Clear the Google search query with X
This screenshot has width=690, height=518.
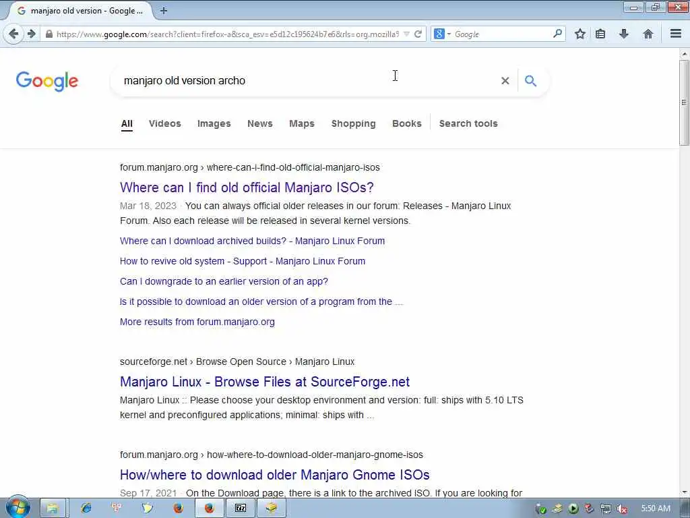click(505, 81)
